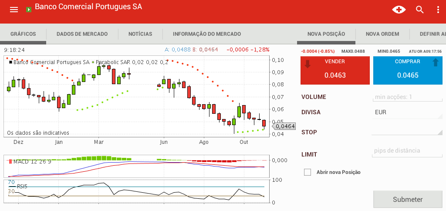Expand the Divisa EUR dropdown
The height and width of the screenshot is (211, 446).
(407, 112)
